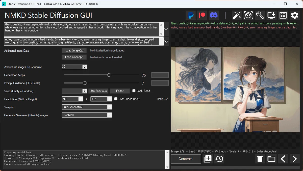Open the Discord server icon
This screenshot has height=171, width=303.
click(214, 15)
